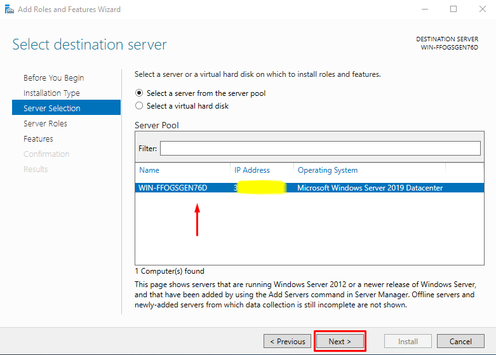496x355 pixels.
Task: Sort server pool by IP Address column
Action: (252, 170)
